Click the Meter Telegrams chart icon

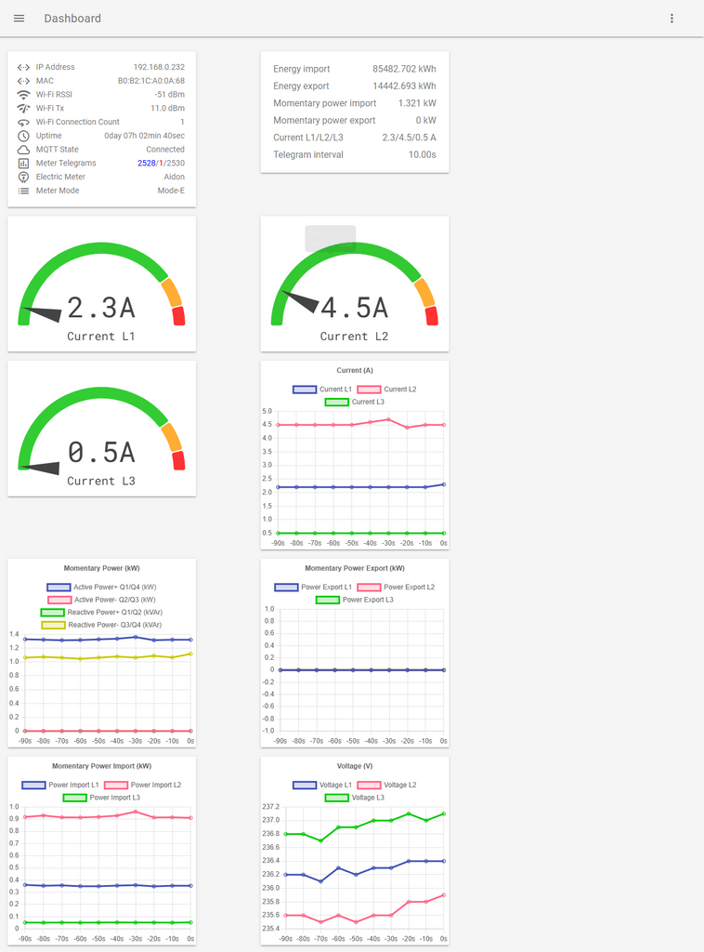[x=23, y=164]
